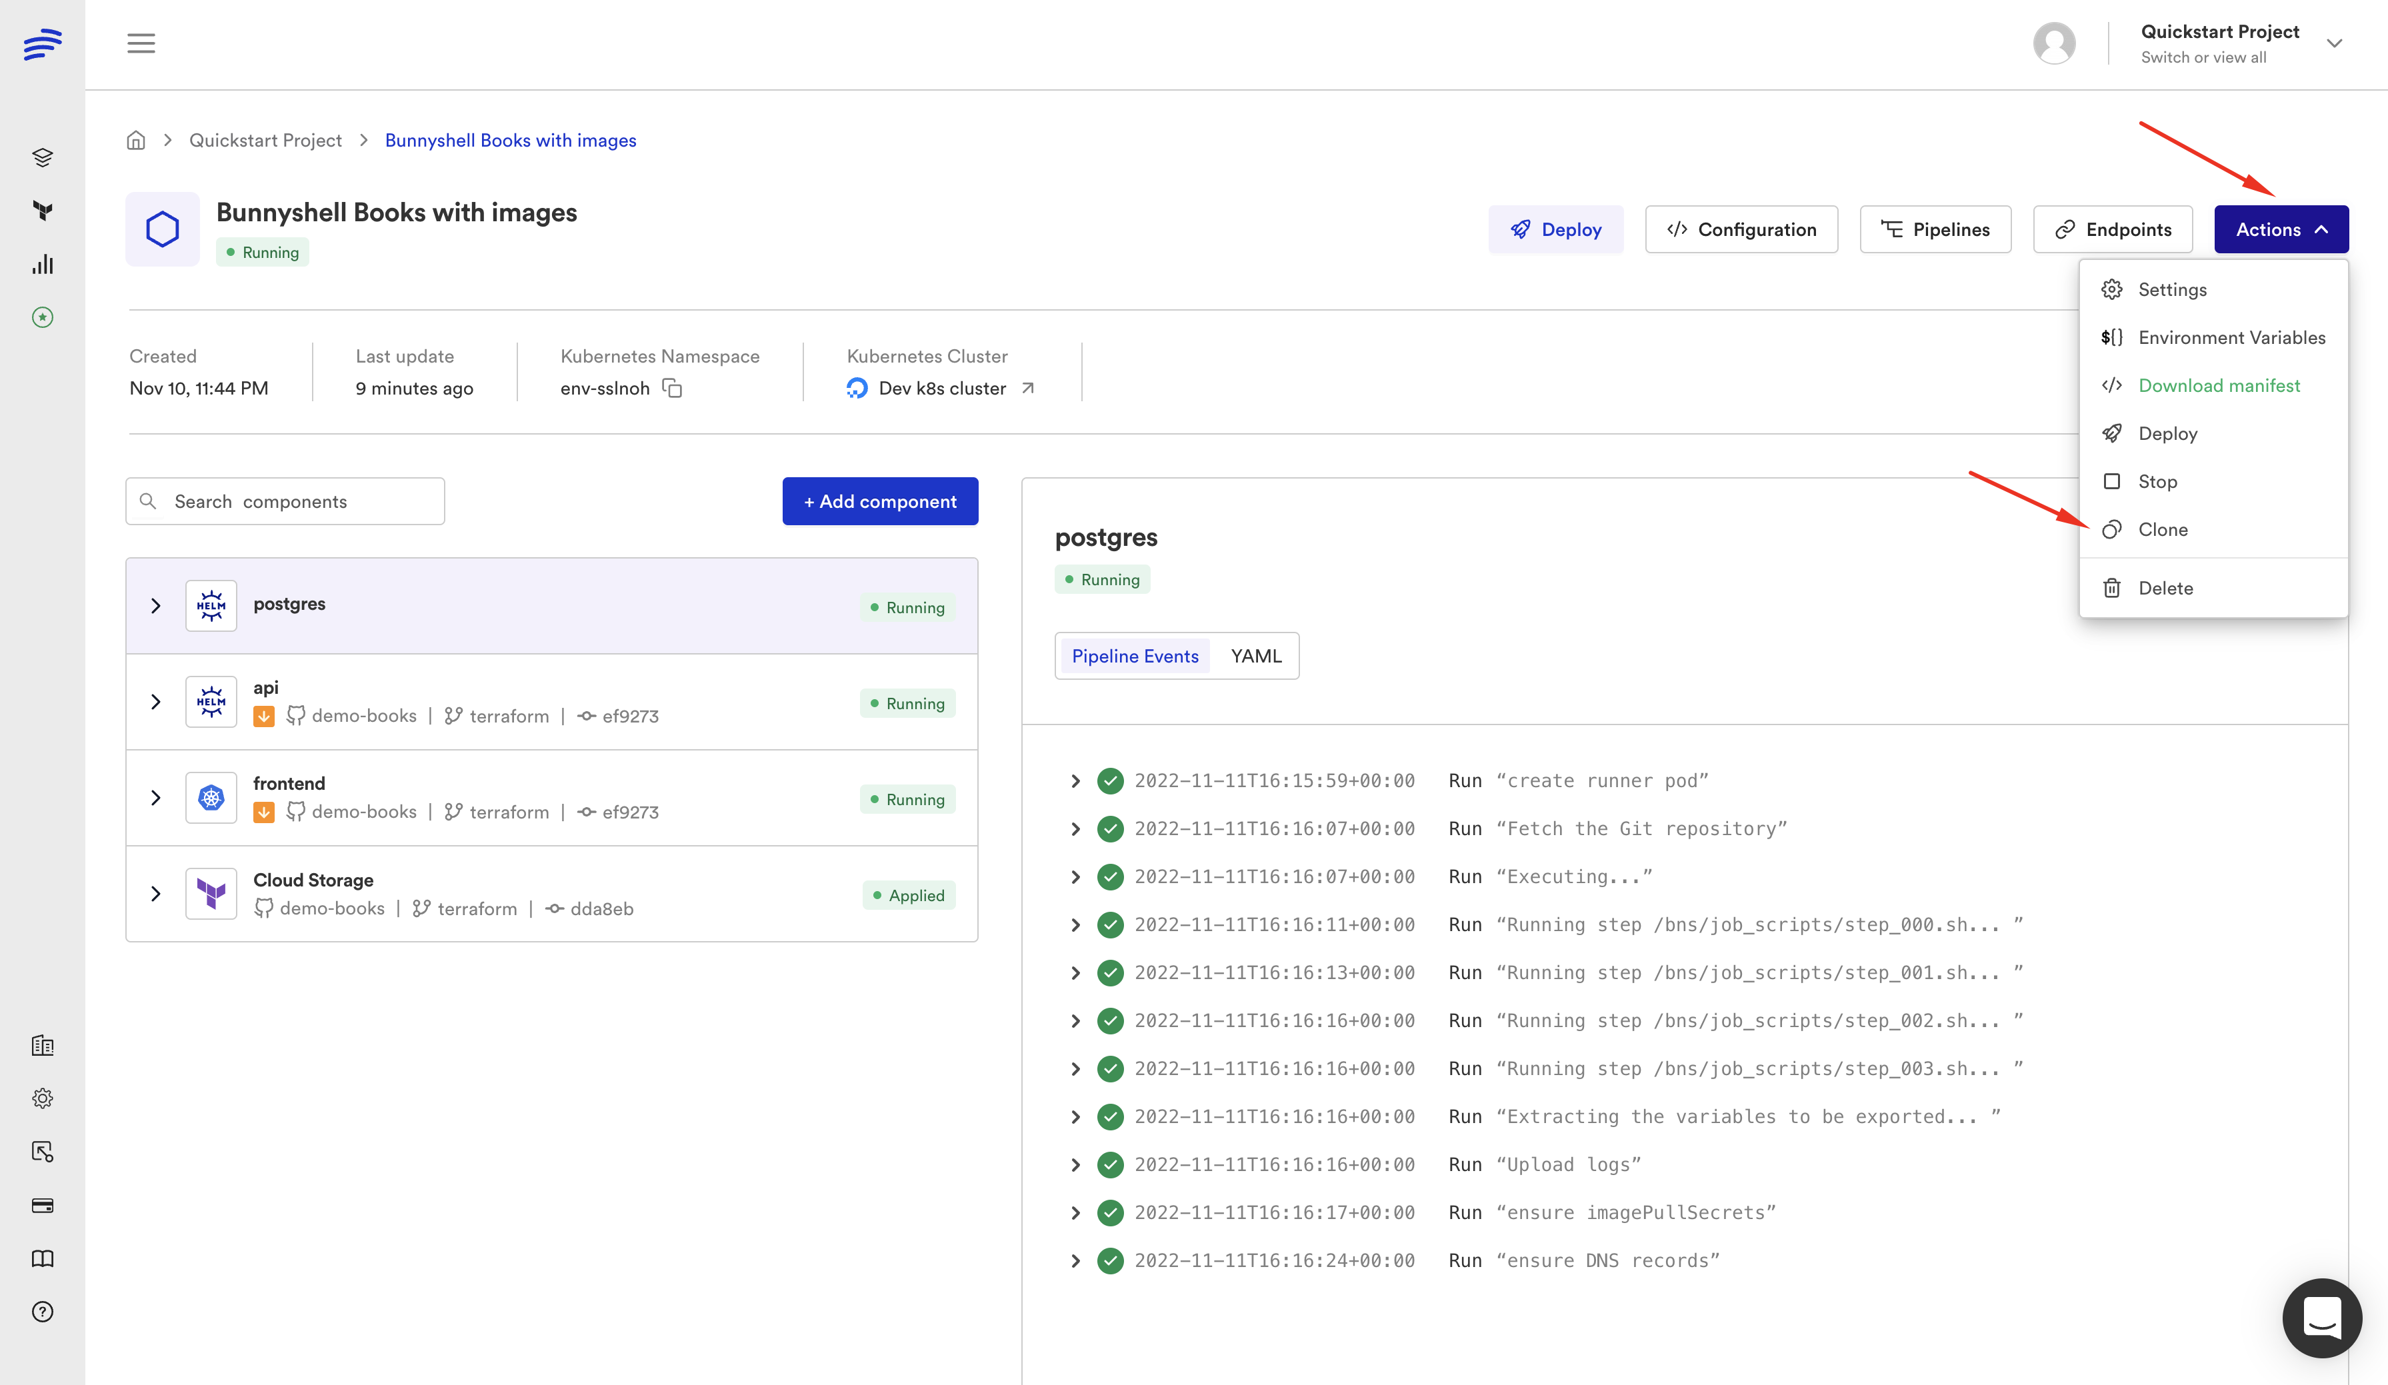Open the Quickstart Project switcher dropdown
This screenshot has height=1385, width=2388.
[2334, 43]
